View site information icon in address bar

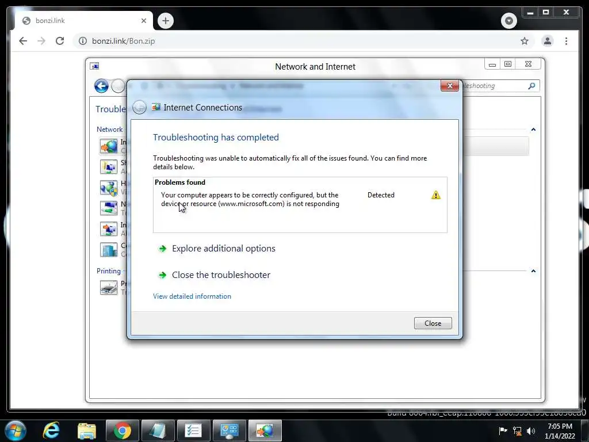(x=83, y=41)
